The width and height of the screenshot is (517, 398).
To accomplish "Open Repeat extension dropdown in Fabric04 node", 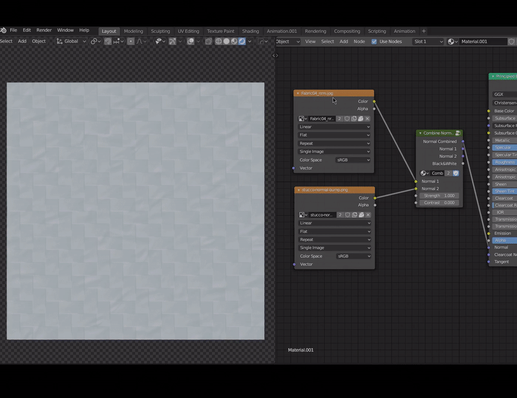I will [334, 144].
